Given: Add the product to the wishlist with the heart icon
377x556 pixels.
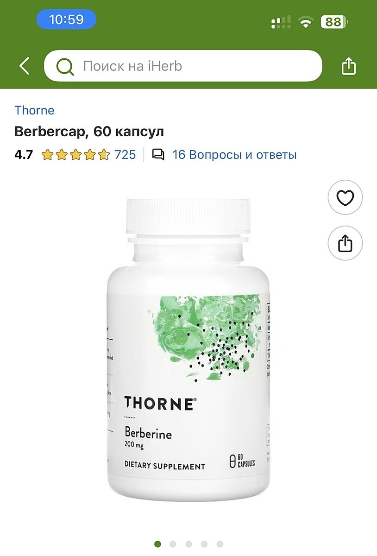Looking at the screenshot, I should [x=345, y=197].
